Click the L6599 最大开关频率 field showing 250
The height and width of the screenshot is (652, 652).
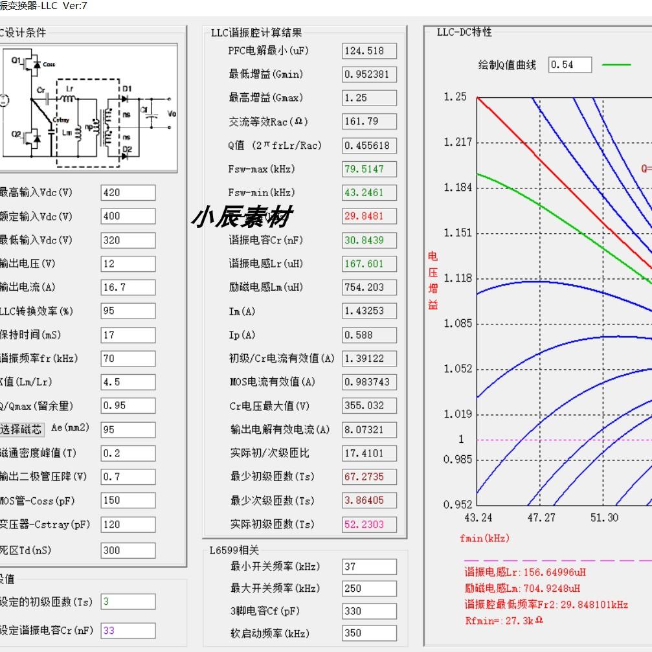pyautogui.click(x=369, y=589)
